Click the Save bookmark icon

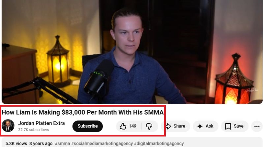click(x=228, y=126)
